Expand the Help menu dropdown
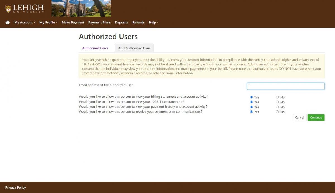The width and height of the screenshot is (335, 193). (x=154, y=22)
